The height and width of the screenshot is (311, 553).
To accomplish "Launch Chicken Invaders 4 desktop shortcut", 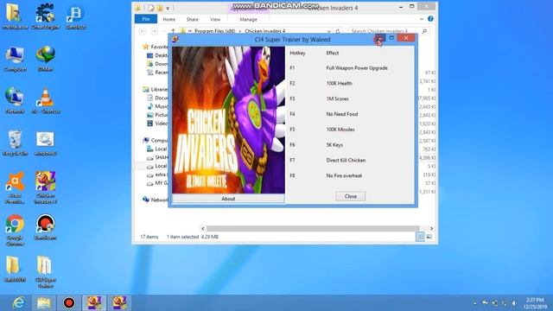I will point(45,187).
